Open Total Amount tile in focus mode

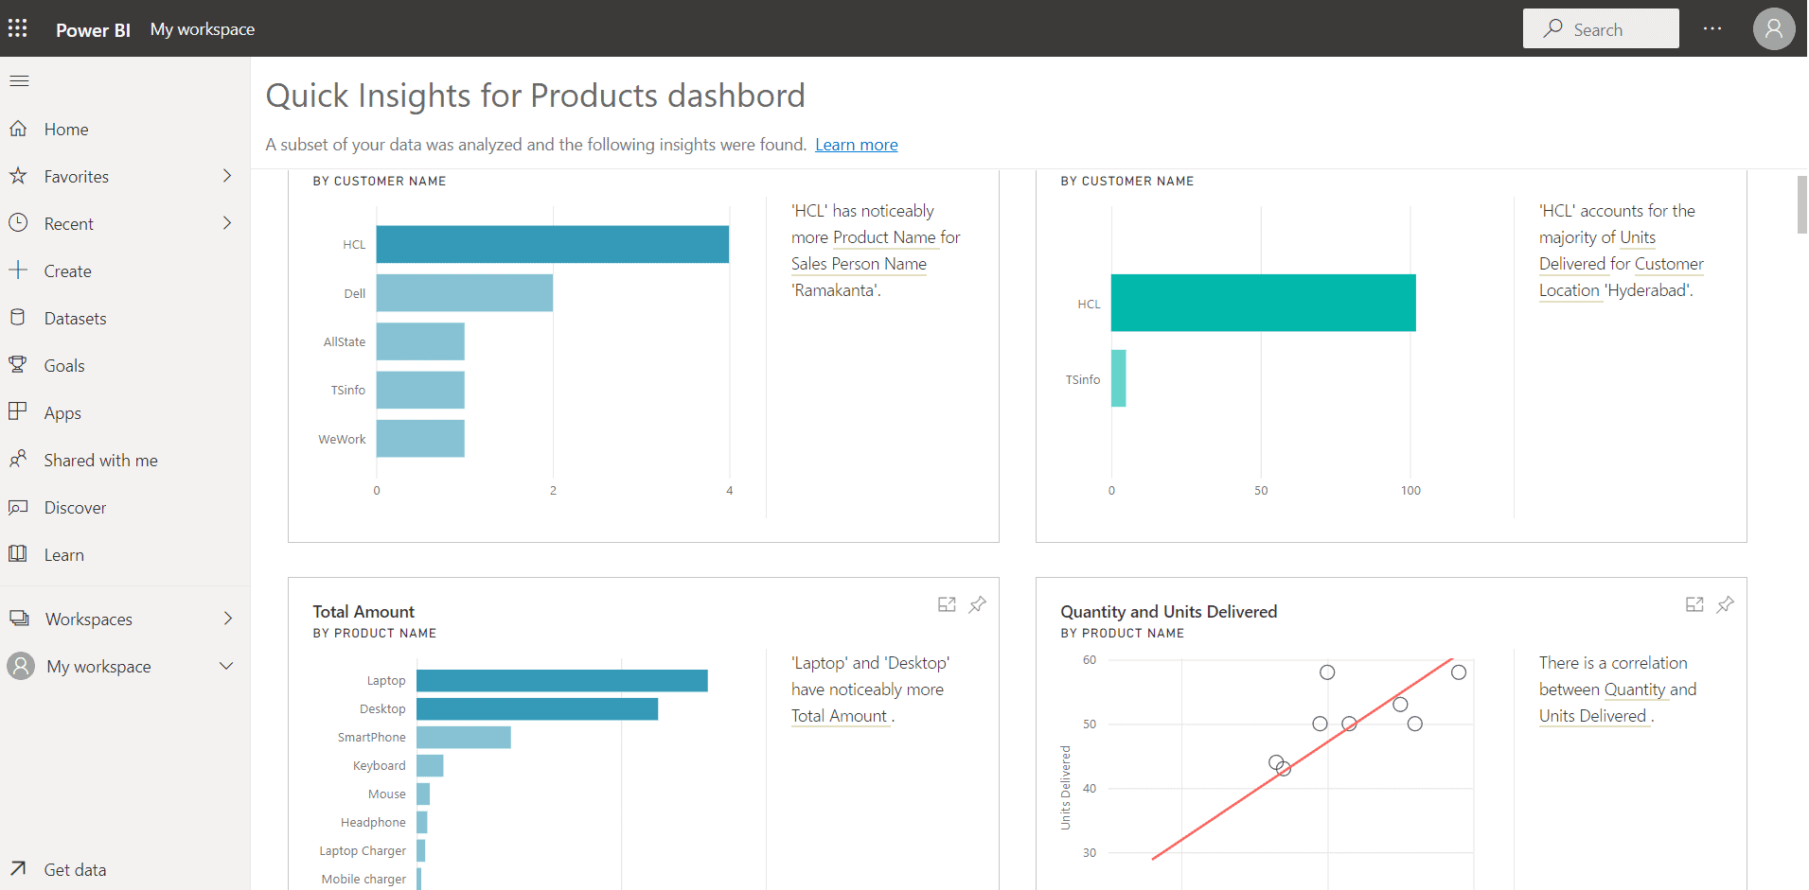coord(948,604)
